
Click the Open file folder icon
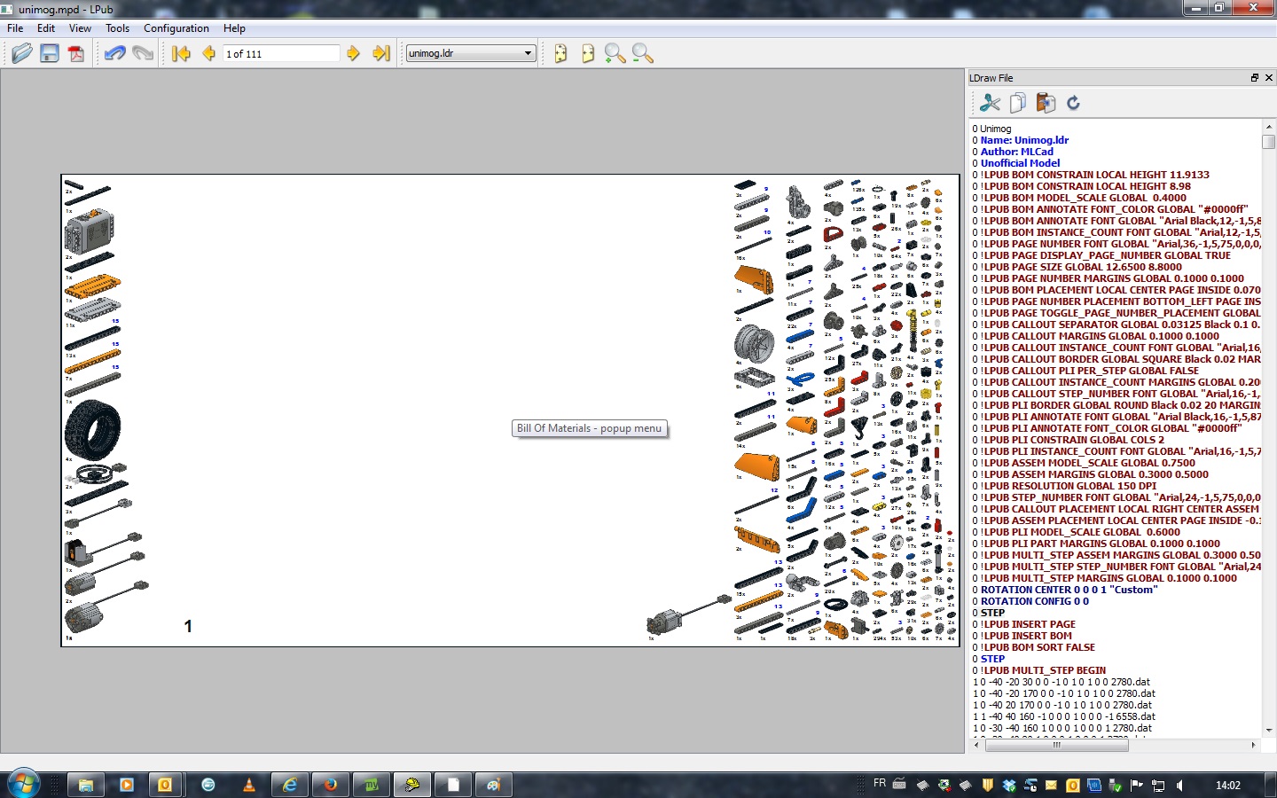pos(22,53)
